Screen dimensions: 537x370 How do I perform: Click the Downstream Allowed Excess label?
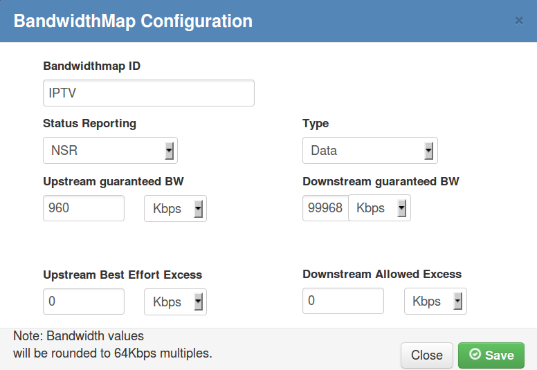click(x=382, y=274)
